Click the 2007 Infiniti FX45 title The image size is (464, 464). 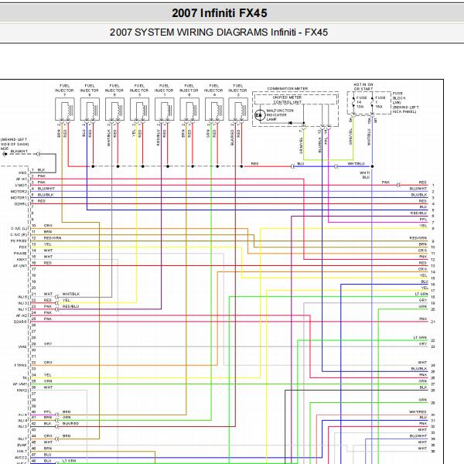click(x=220, y=13)
